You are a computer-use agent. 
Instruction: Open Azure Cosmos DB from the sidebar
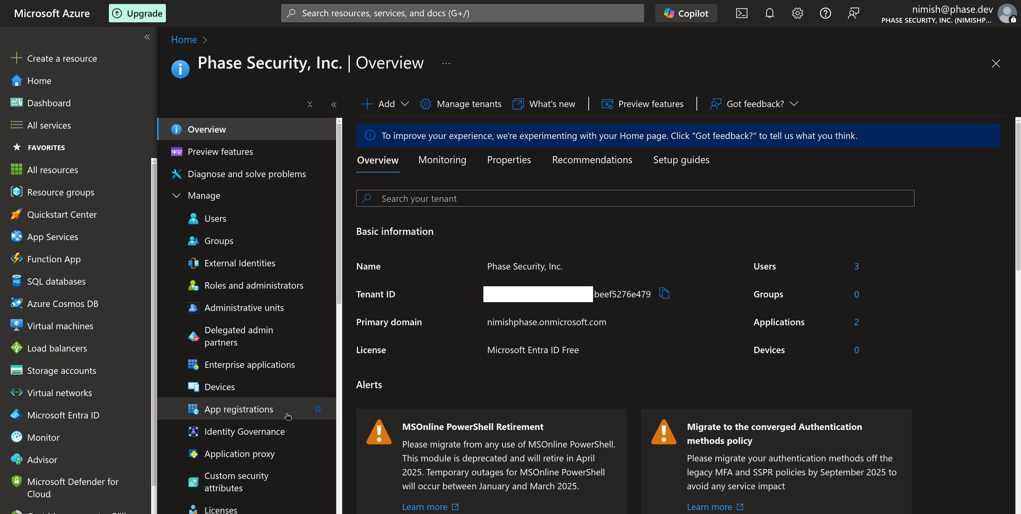point(63,303)
